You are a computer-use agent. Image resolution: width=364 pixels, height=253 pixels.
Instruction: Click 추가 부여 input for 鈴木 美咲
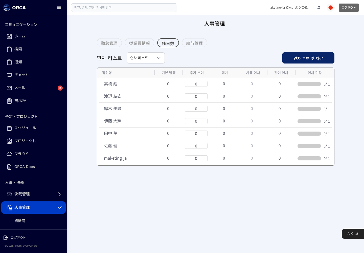[x=196, y=109]
